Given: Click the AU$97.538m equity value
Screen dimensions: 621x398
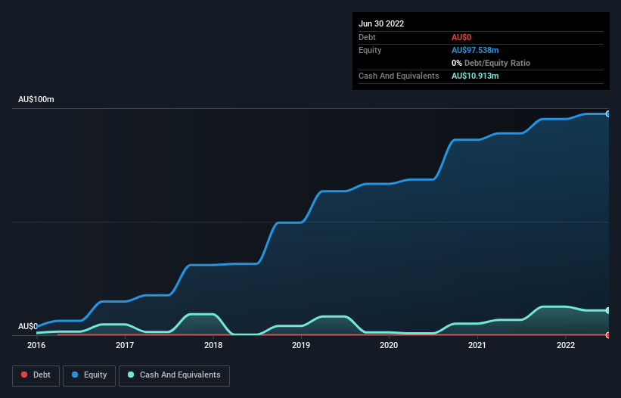Looking at the screenshot, I should coord(475,50).
